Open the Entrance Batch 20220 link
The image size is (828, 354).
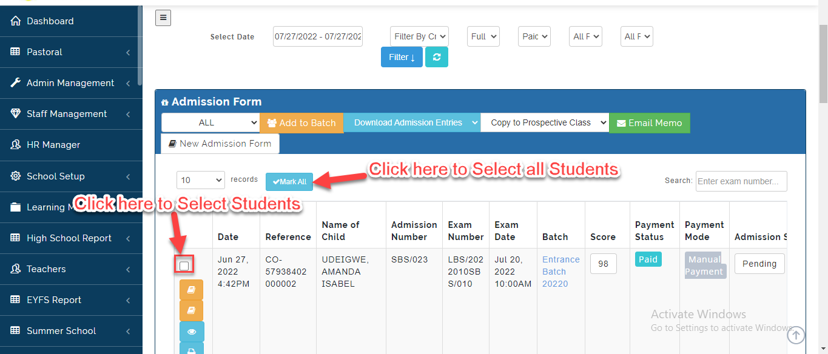(x=561, y=272)
